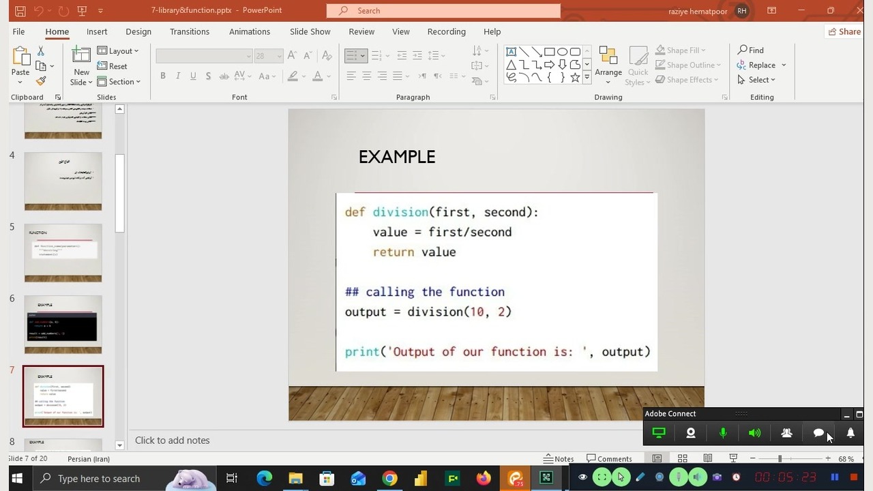The width and height of the screenshot is (873, 491).
Task: Open Reading View from status bar
Action: point(708,458)
